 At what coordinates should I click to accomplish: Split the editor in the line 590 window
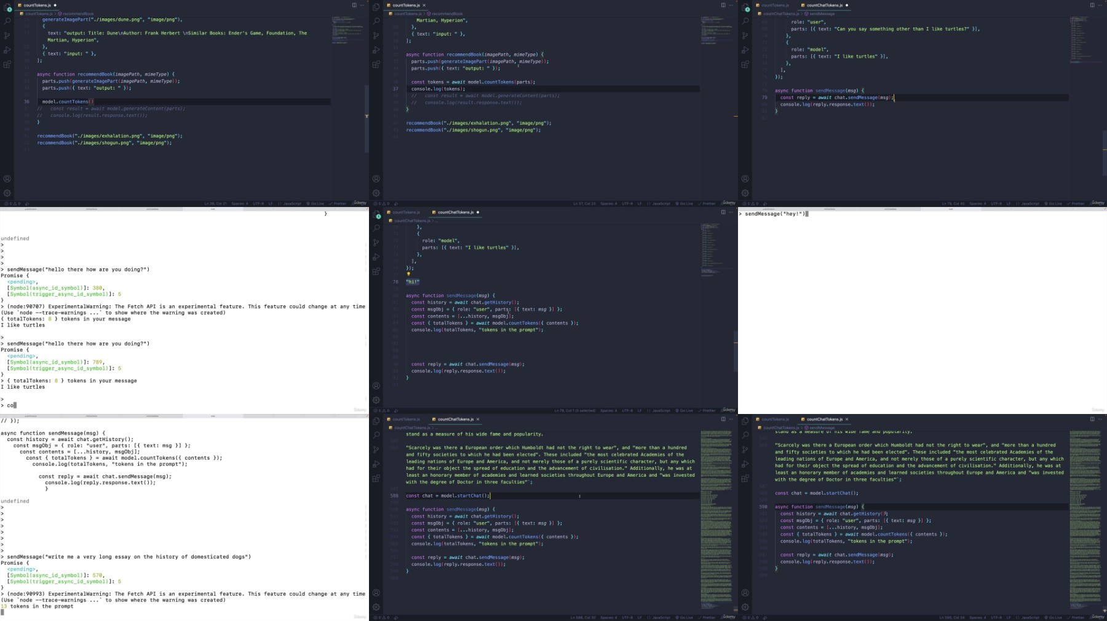tap(1092, 419)
